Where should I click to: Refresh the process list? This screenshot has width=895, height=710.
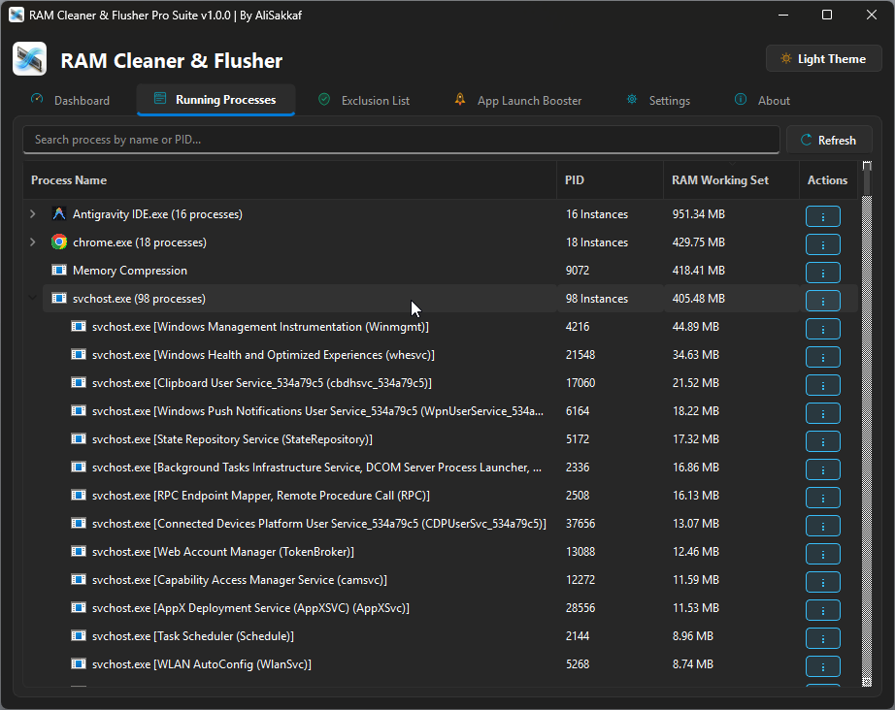click(829, 141)
